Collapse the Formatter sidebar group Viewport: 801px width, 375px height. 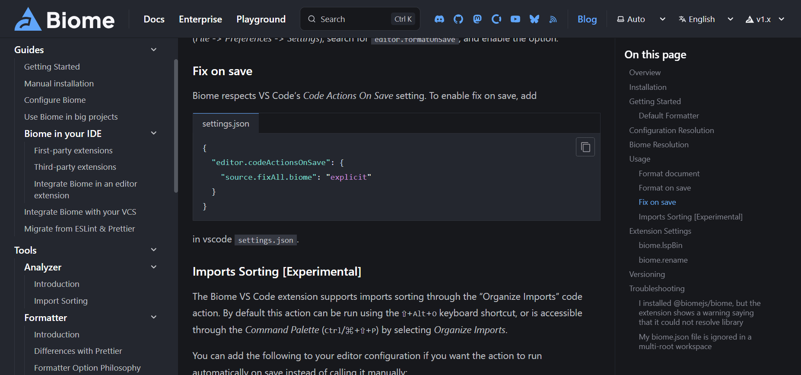pyautogui.click(x=153, y=317)
